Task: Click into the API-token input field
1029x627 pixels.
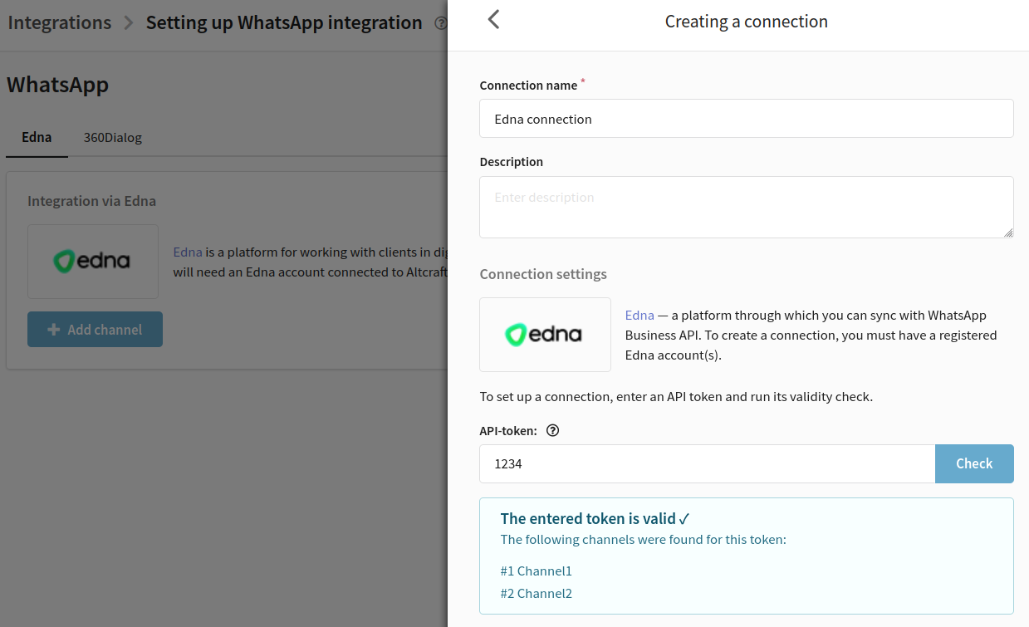Action: (x=708, y=463)
